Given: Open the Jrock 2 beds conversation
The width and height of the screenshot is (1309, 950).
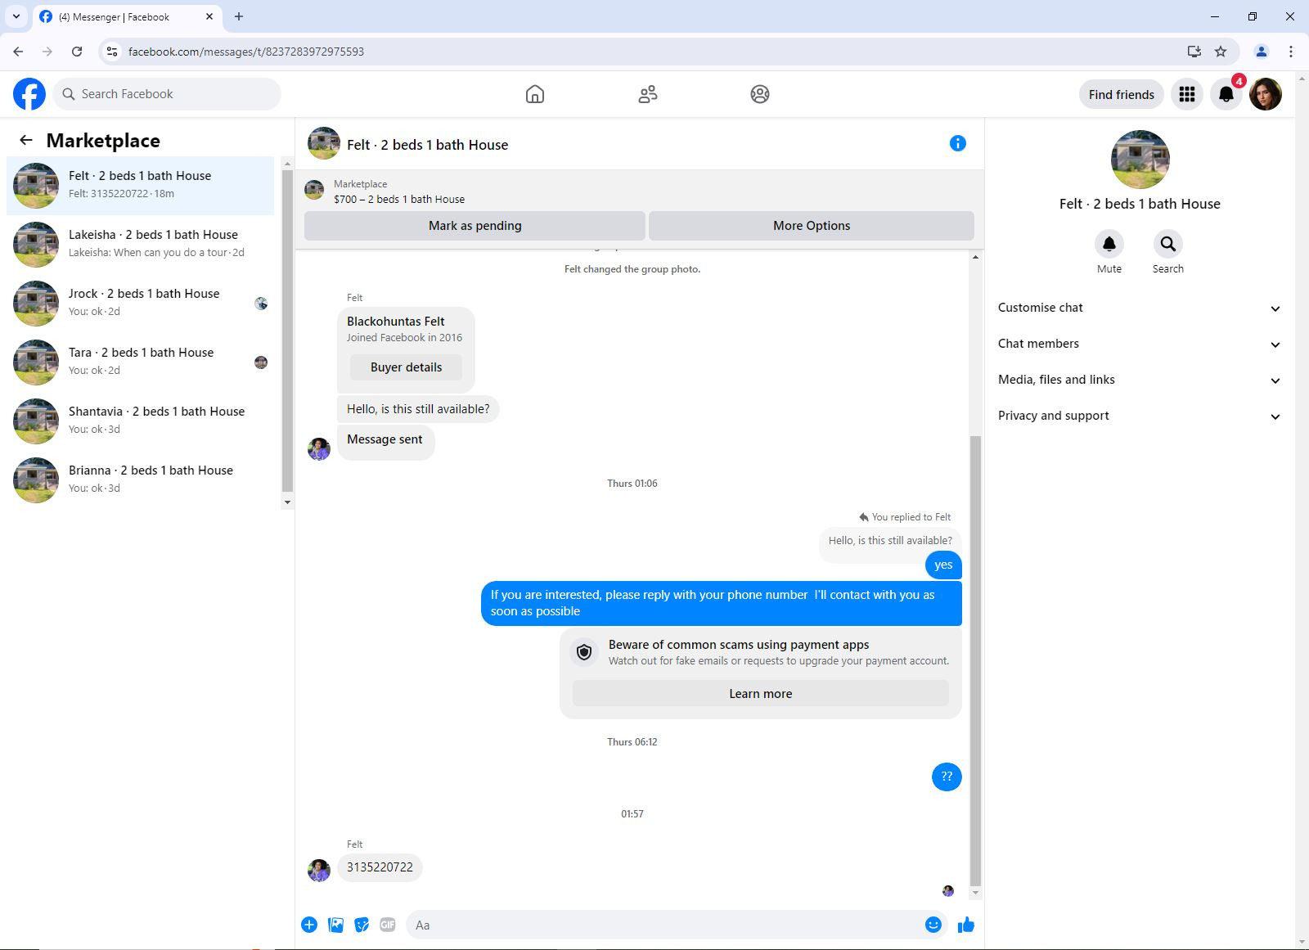Looking at the screenshot, I should click(141, 304).
